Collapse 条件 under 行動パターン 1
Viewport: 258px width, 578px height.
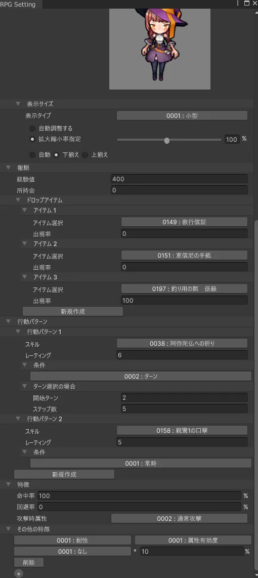point(25,365)
